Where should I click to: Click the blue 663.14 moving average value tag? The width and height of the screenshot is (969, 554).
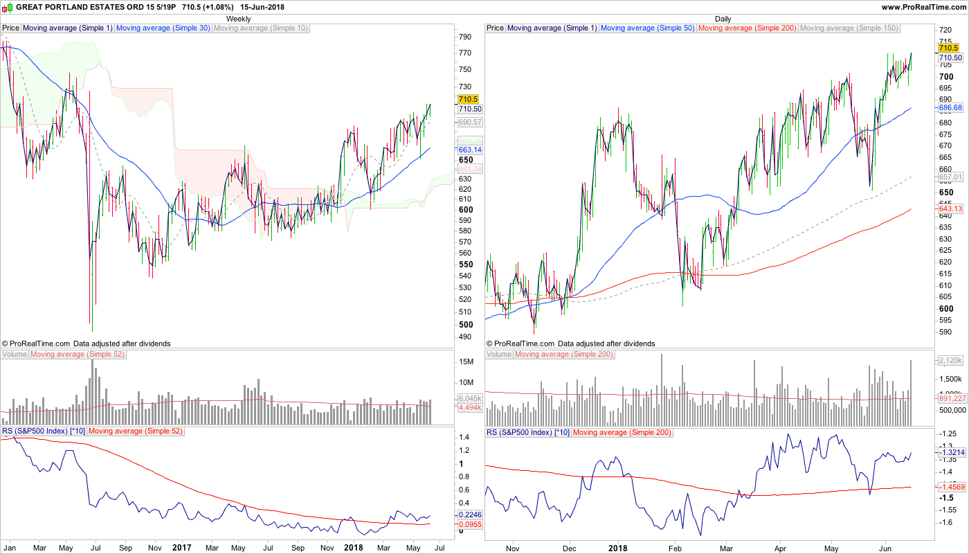pos(470,150)
